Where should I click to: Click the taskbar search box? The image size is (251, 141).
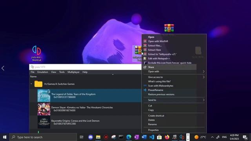tap(43, 137)
